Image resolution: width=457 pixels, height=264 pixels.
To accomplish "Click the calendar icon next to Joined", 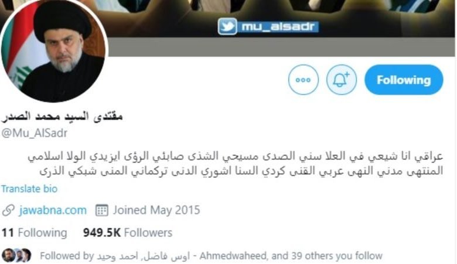I will click(x=102, y=210).
